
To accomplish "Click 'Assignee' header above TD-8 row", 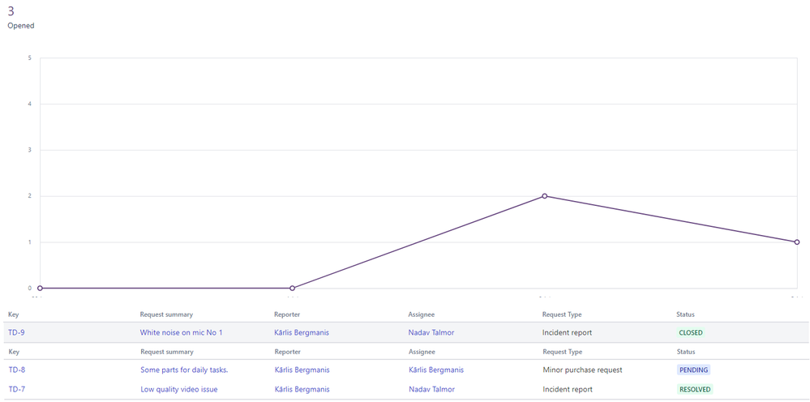I will (422, 352).
